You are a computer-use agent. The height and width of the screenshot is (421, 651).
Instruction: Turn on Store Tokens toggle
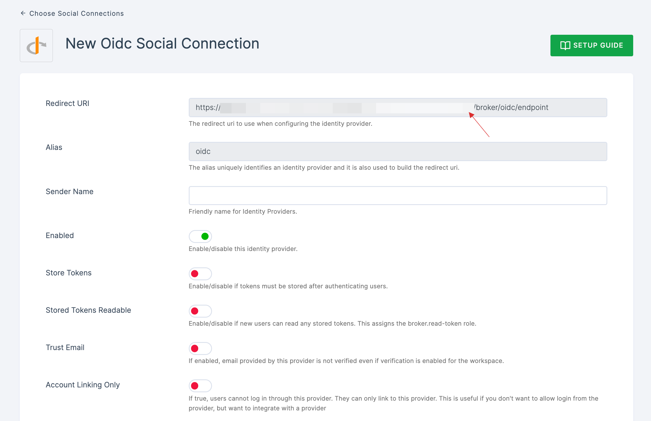[200, 274]
